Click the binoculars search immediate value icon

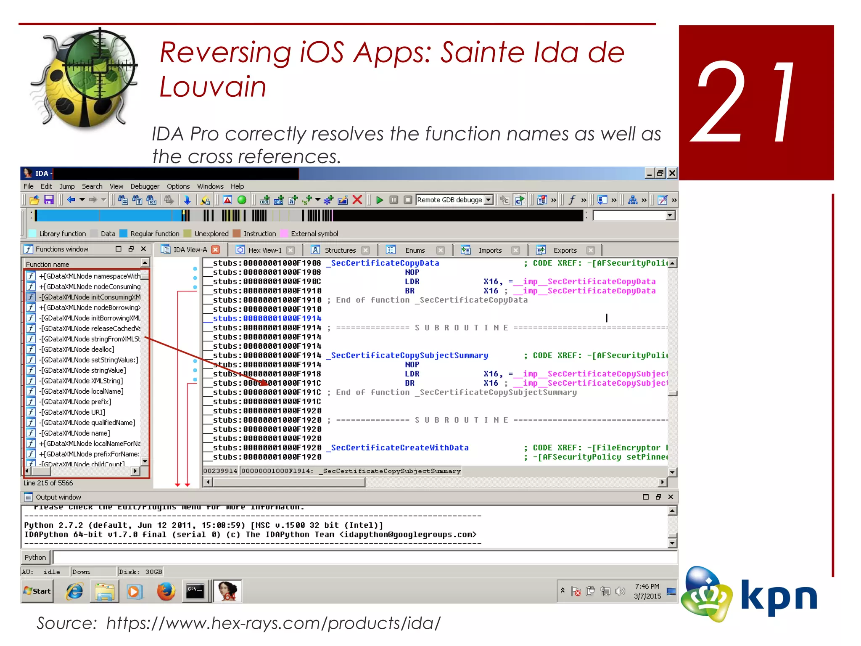point(123,200)
